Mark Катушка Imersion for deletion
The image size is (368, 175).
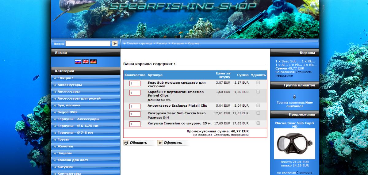point(258,123)
